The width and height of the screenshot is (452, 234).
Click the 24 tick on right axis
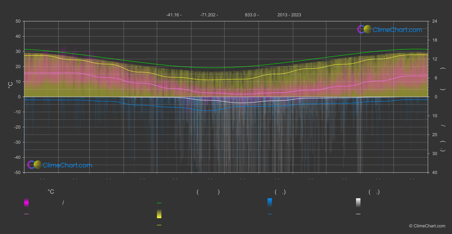tap(435, 21)
